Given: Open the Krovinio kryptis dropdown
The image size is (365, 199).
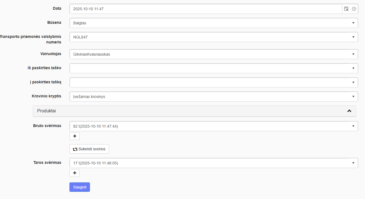Looking at the screenshot, I should point(210,97).
